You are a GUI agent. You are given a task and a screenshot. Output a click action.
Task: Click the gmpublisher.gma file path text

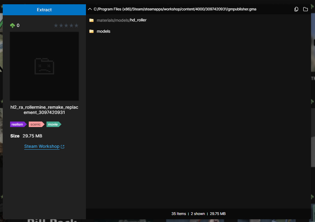(x=175, y=9)
